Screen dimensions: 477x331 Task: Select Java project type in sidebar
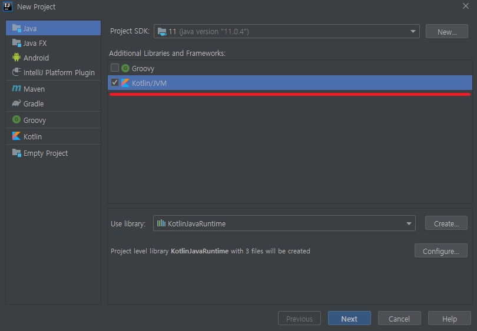(53, 28)
